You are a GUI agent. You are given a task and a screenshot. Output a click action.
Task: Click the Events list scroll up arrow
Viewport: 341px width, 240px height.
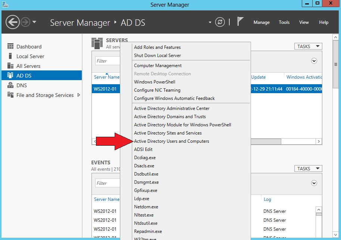pyautogui.click(x=319, y=209)
